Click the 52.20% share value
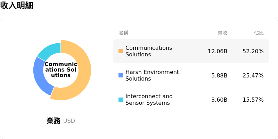The width and height of the screenshot is (278, 139). (253, 51)
